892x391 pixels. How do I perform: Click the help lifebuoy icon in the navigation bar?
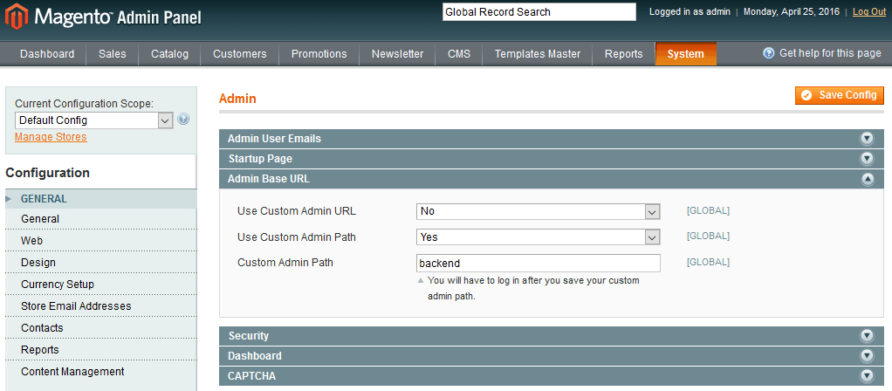pyautogui.click(x=769, y=53)
